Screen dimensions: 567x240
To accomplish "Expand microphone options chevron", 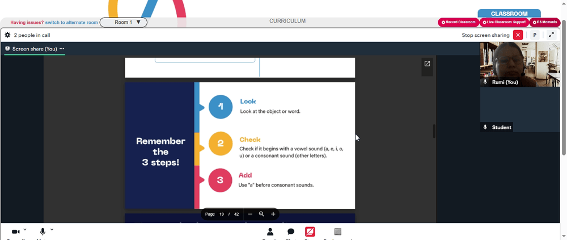I will click(x=52, y=229).
